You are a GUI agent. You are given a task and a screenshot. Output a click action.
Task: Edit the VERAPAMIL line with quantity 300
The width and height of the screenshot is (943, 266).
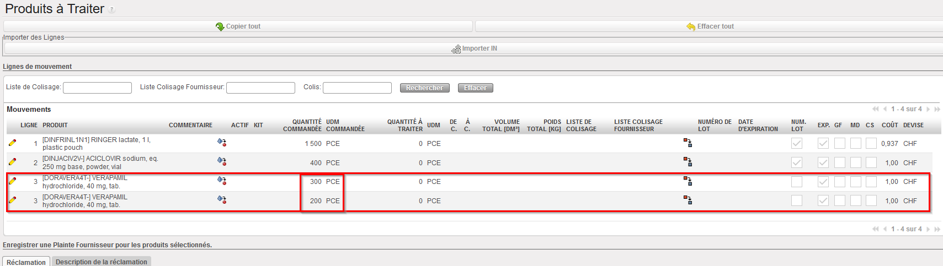click(13, 181)
